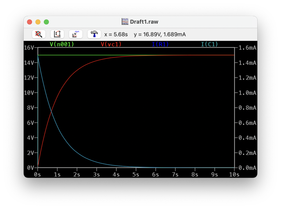The width and height of the screenshot is (281, 209).
Task: Click the 16V left axis label
Action: click(29, 48)
